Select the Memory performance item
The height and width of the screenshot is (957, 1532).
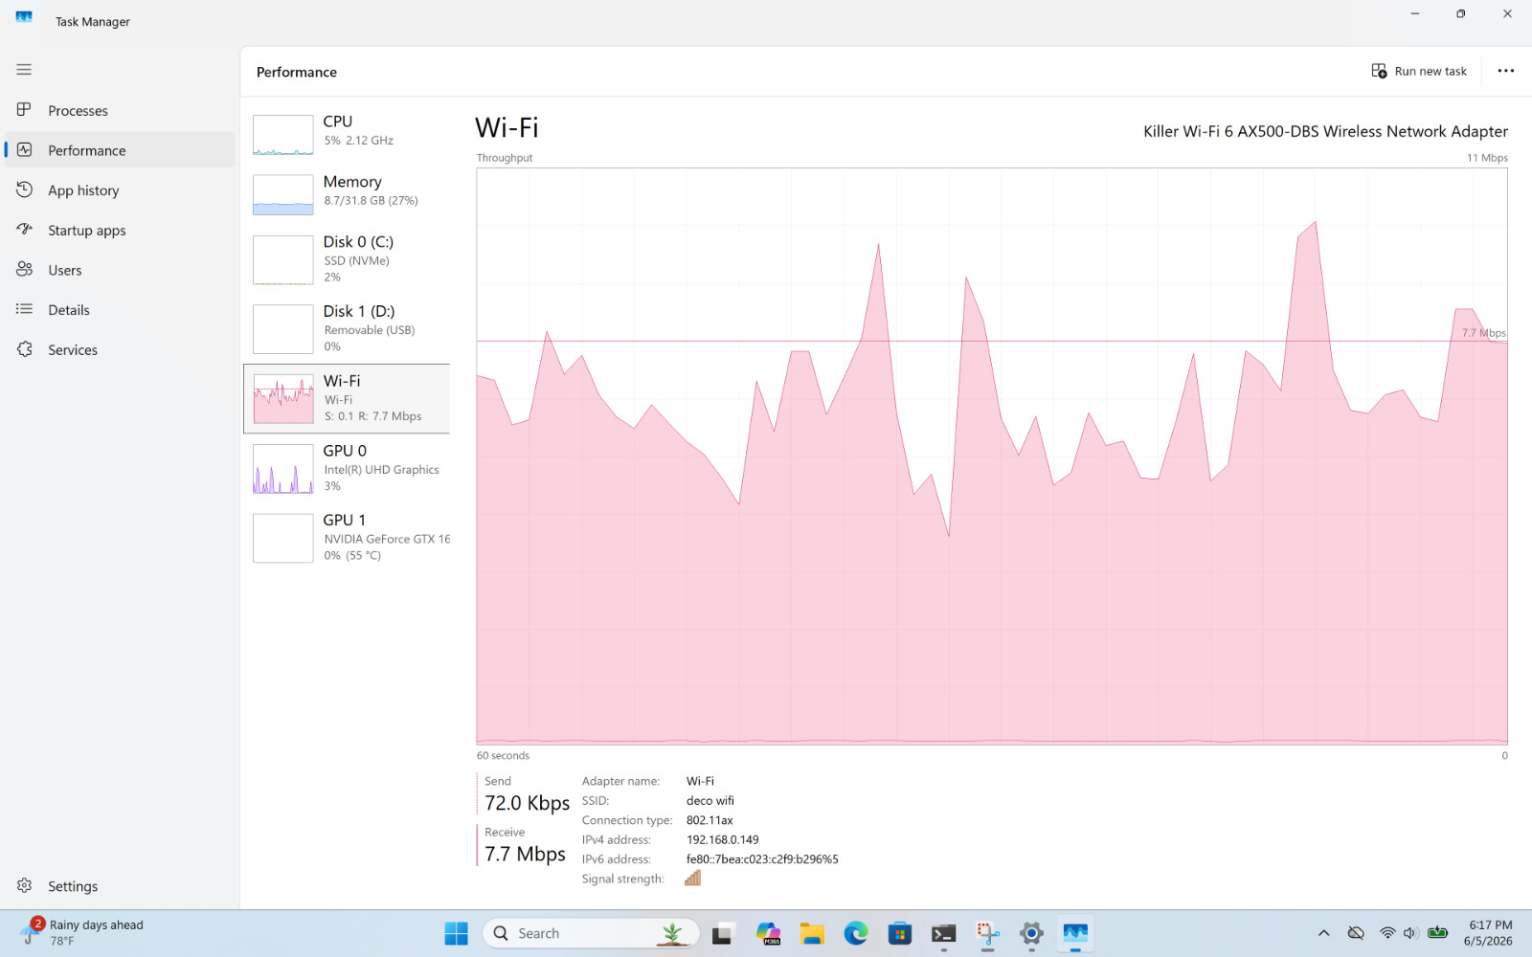[347, 194]
